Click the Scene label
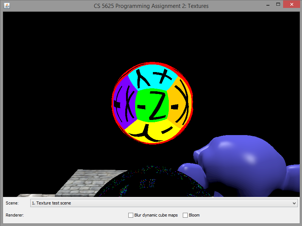Viewport: 302px width, 226px height. (x=12, y=203)
